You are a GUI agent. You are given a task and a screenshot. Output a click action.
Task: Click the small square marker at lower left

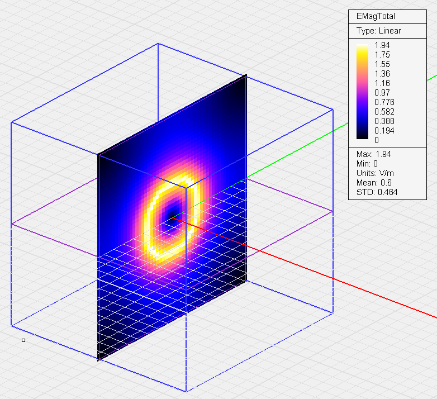coord(23,340)
